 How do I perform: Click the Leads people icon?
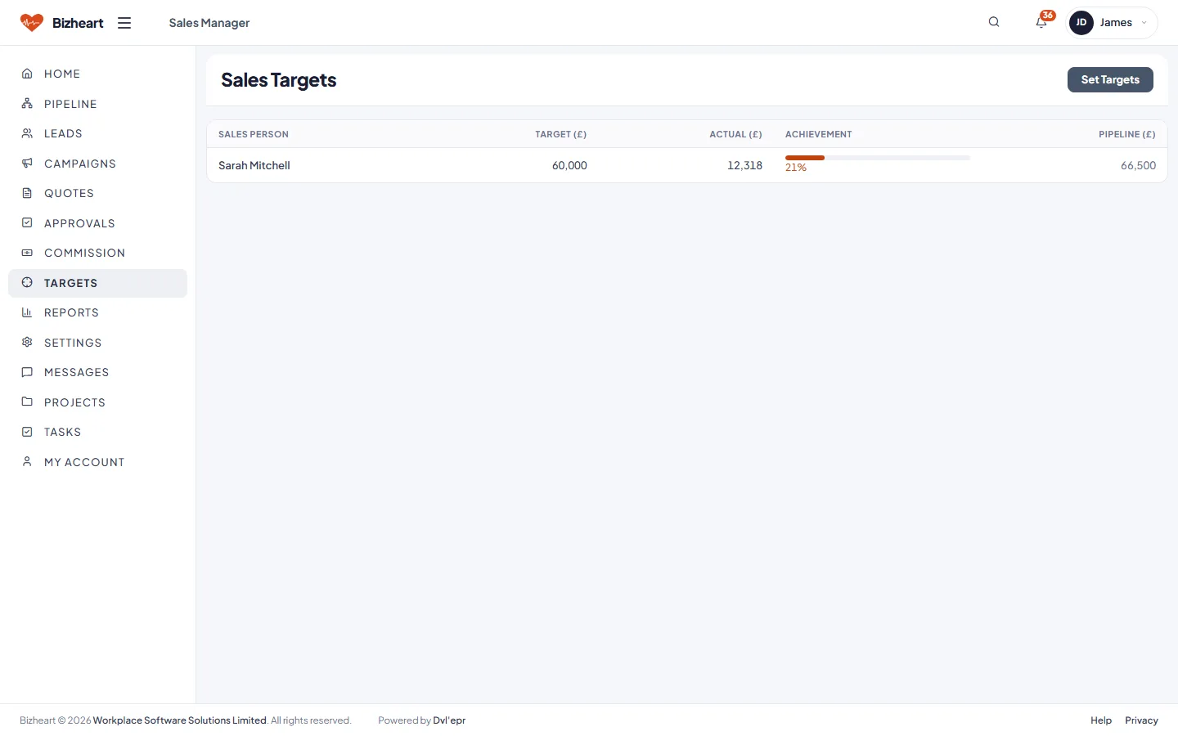coord(27,133)
